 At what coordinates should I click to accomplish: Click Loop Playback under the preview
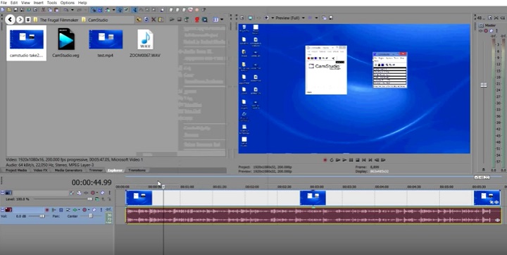[332, 160]
